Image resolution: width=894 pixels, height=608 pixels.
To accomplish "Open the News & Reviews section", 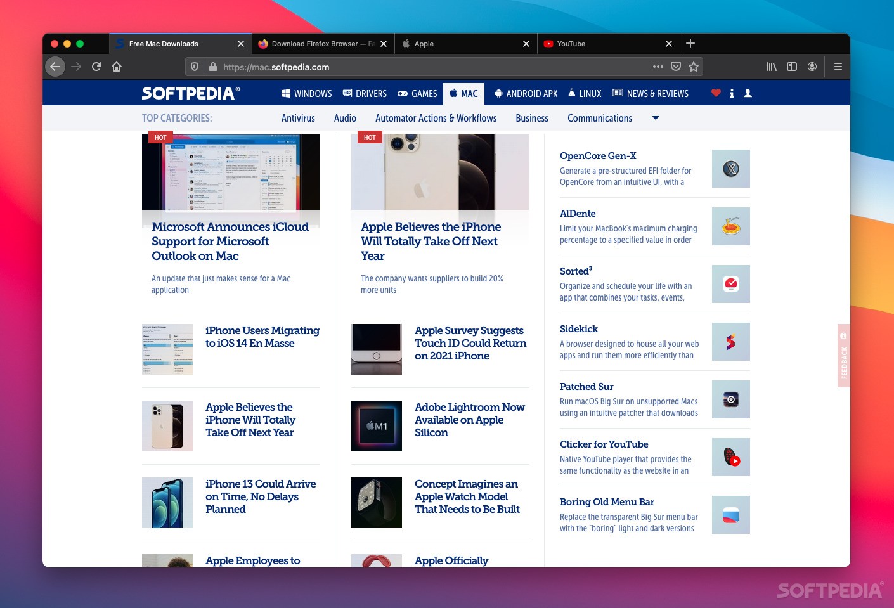I will (651, 94).
